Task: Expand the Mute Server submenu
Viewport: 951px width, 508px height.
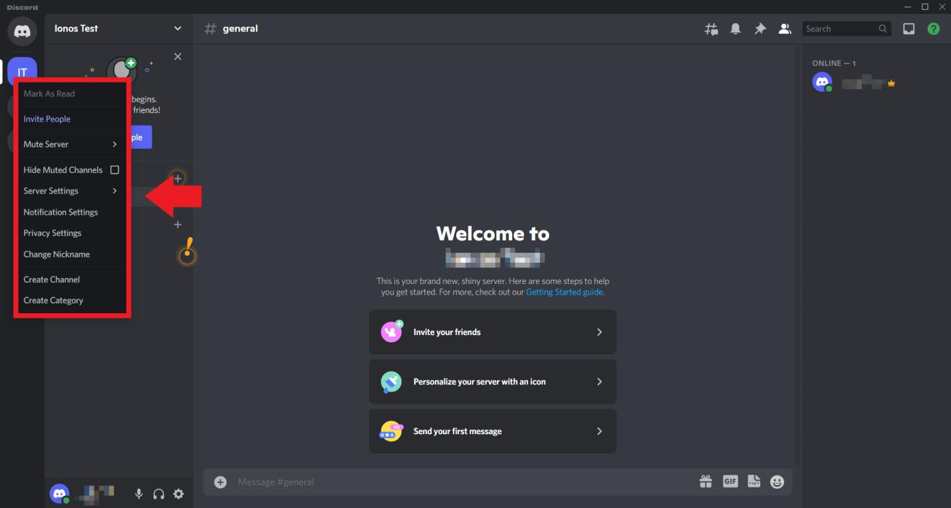Action: tap(70, 144)
